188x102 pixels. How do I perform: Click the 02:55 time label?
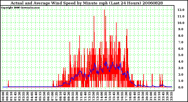click(23, 96)
